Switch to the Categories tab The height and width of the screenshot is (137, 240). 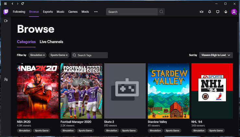pos(26,42)
